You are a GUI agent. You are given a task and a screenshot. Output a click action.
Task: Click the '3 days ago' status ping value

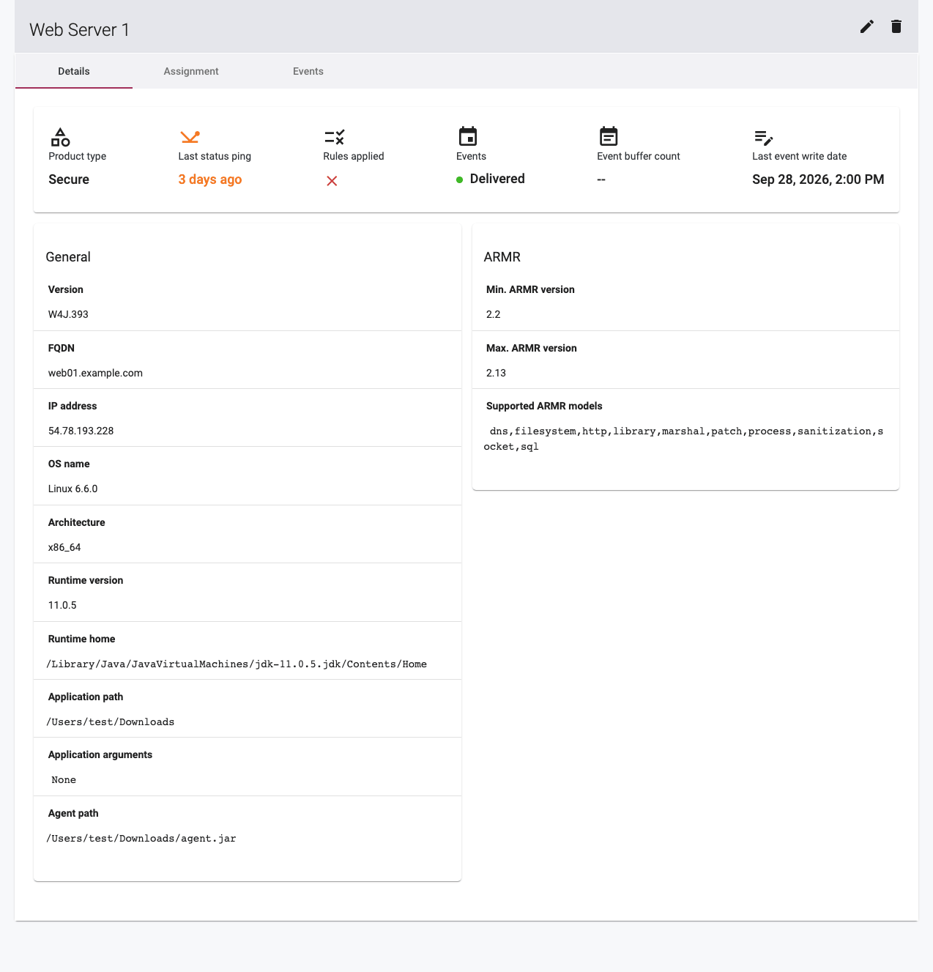tap(210, 179)
